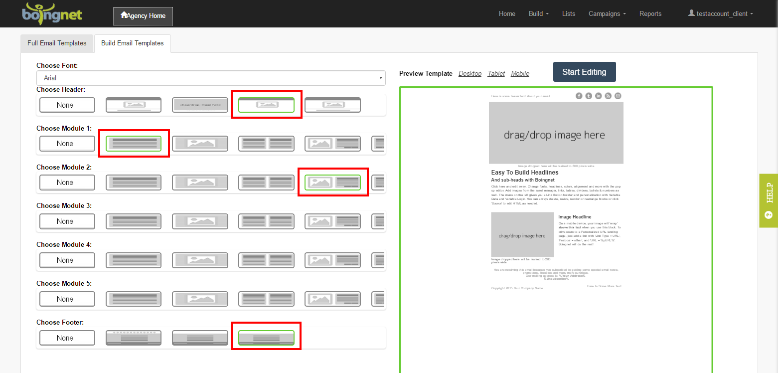
Task: Click the Boingnet logo
Action: coord(52,13)
